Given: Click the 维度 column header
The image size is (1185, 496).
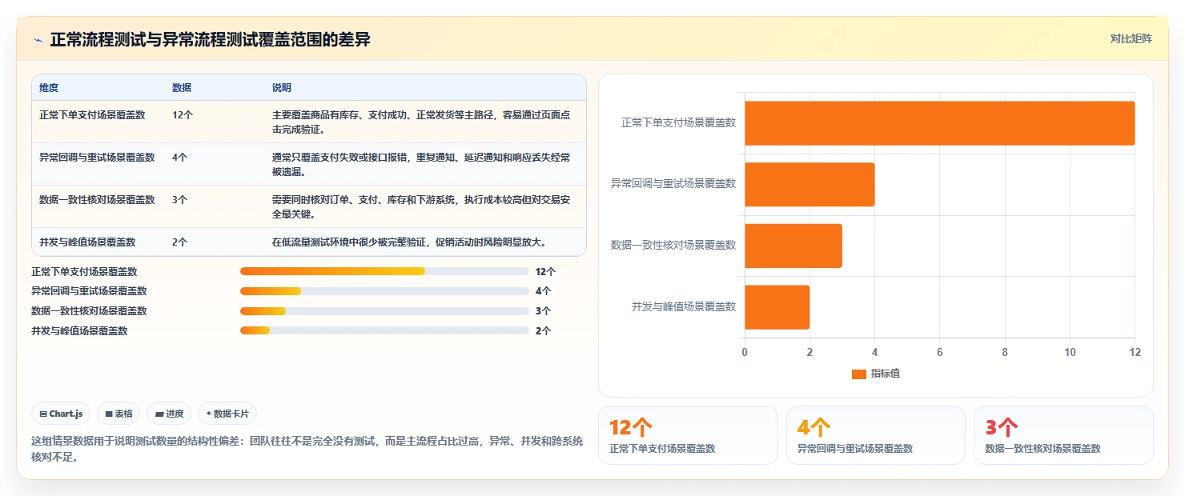Looking at the screenshot, I should (49, 87).
